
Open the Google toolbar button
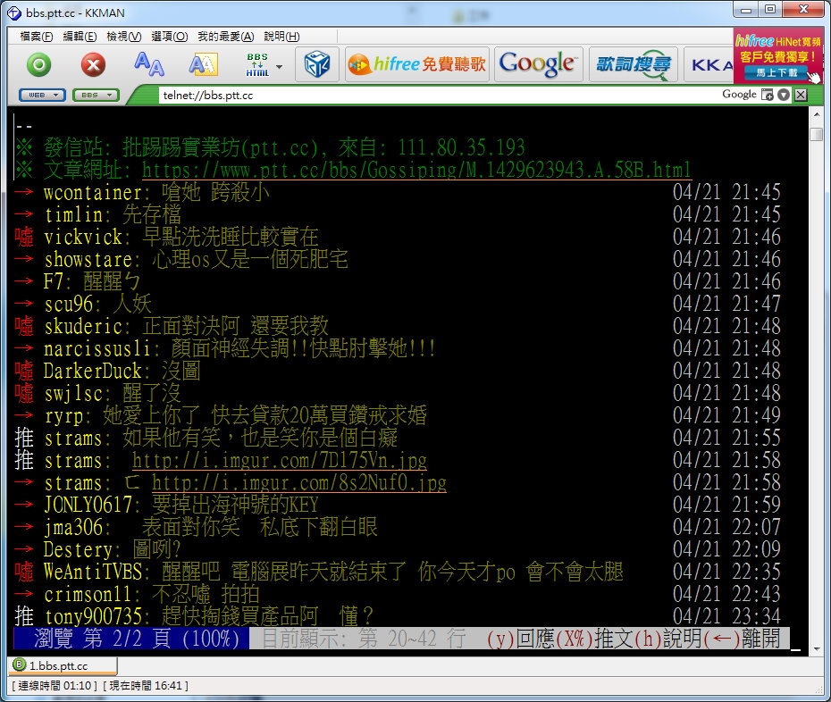coord(538,64)
